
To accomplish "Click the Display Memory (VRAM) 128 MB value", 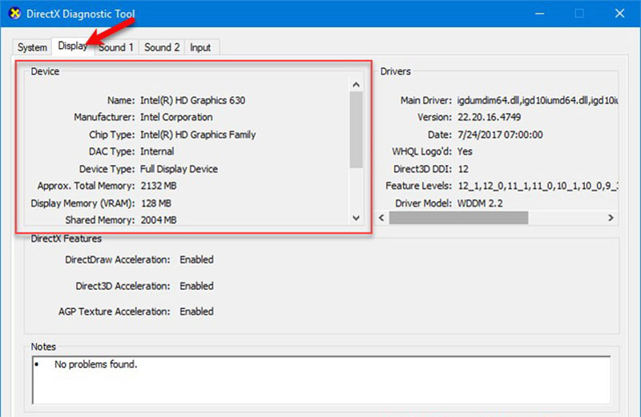I will [x=158, y=203].
